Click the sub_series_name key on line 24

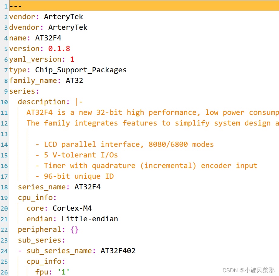59,251
